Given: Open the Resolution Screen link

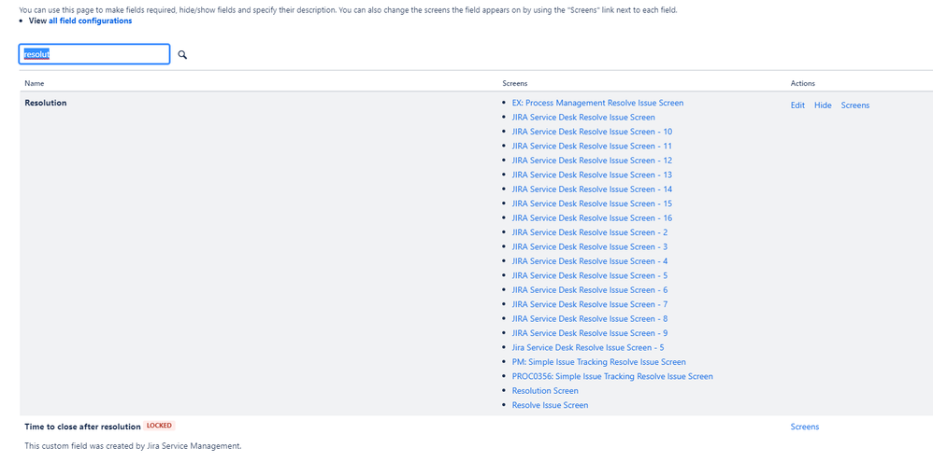Looking at the screenshot, I should coord(545,391).
